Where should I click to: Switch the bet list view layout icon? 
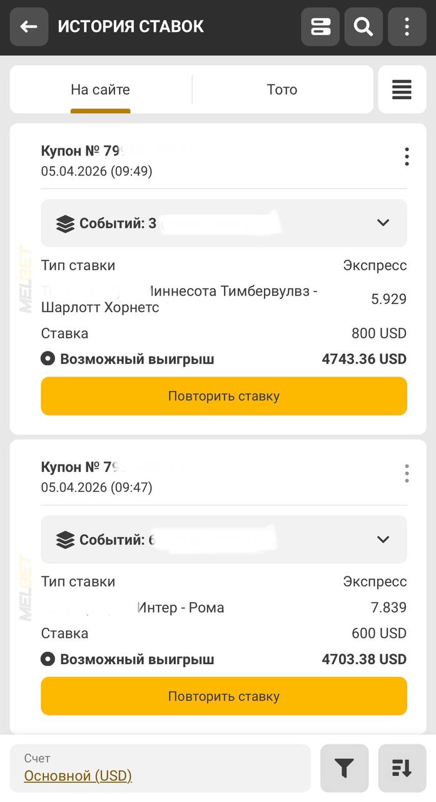[320, 27]
